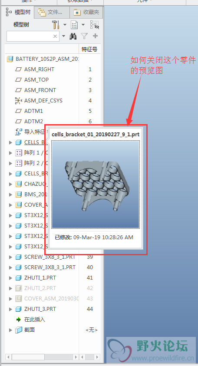The width and height of the screenshot is (198, 366).
Task: Switch to the 收藏夹 favorites tab
Action: pos(87,12)
